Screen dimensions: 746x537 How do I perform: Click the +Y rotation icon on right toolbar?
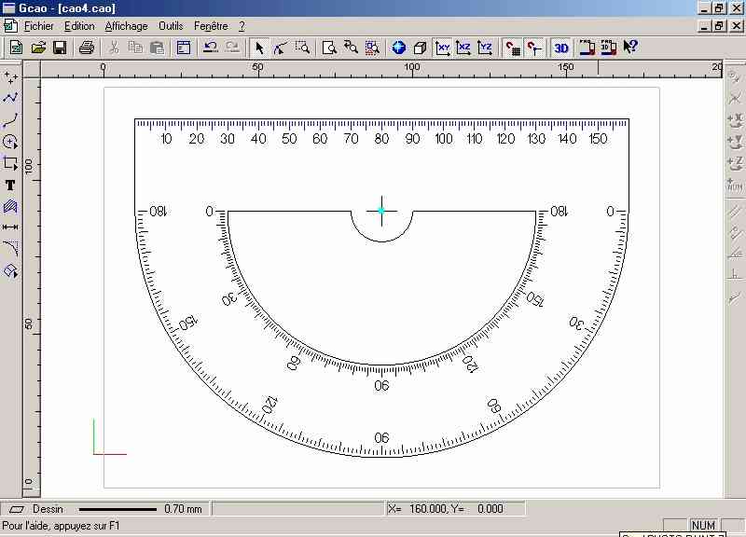[735, 142]
